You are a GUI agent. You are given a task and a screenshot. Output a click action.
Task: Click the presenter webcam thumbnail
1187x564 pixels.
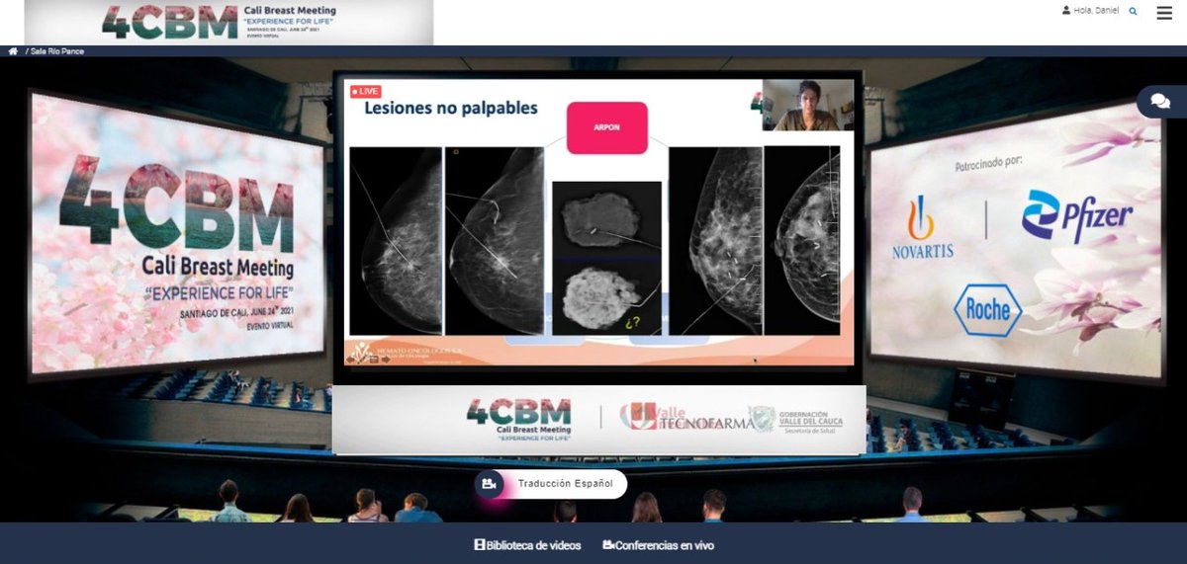point(807,105)
